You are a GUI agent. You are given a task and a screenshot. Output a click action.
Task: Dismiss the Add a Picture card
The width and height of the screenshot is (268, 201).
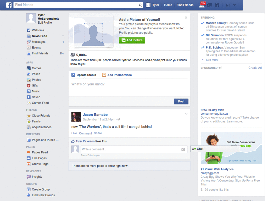click(186, 18)
